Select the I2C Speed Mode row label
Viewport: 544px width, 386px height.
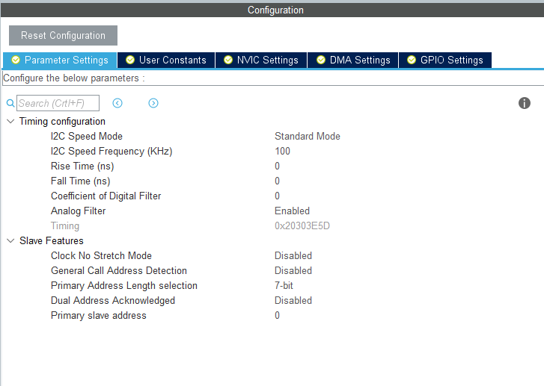point(87,137)
